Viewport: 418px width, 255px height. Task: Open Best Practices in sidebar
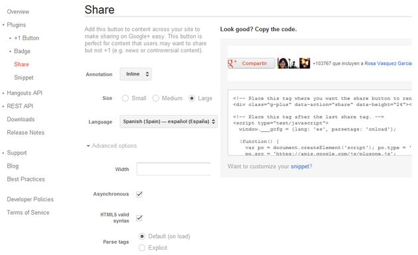click(x=26, y=179)
